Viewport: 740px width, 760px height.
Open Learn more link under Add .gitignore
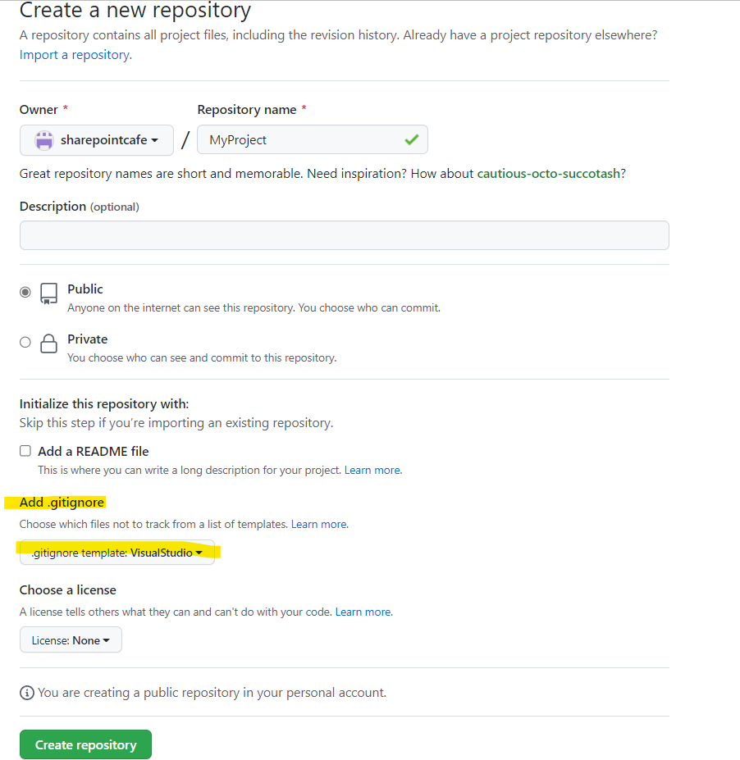(320, 525)
